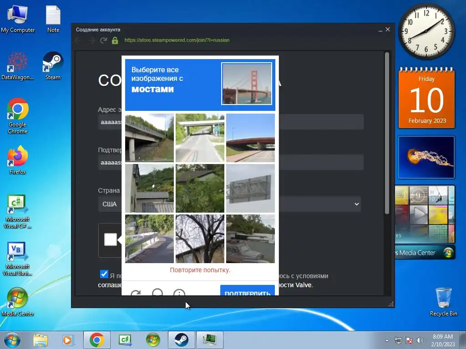466x349 pixels.
Task: Select captcha tile with bare tree
Action: (200, 239)
